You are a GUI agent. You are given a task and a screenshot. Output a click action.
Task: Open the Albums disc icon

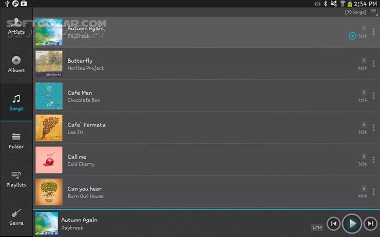[x=16, y=60]
